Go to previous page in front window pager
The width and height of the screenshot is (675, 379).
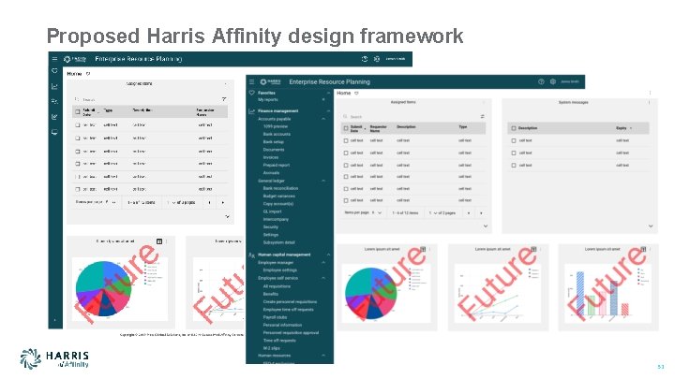[469, 213]
